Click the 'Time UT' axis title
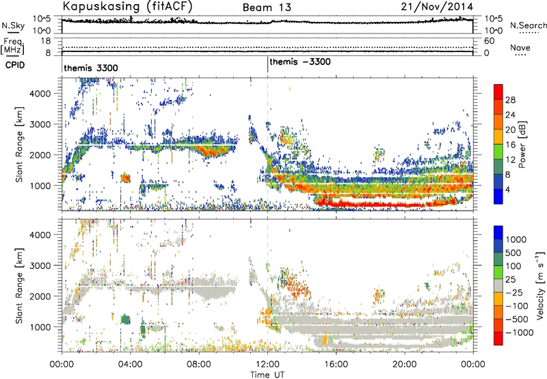547x379 pixels. 267,375
